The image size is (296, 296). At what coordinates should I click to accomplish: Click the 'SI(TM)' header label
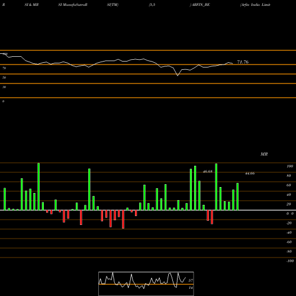pyautogui.click(x=112, y=5)
